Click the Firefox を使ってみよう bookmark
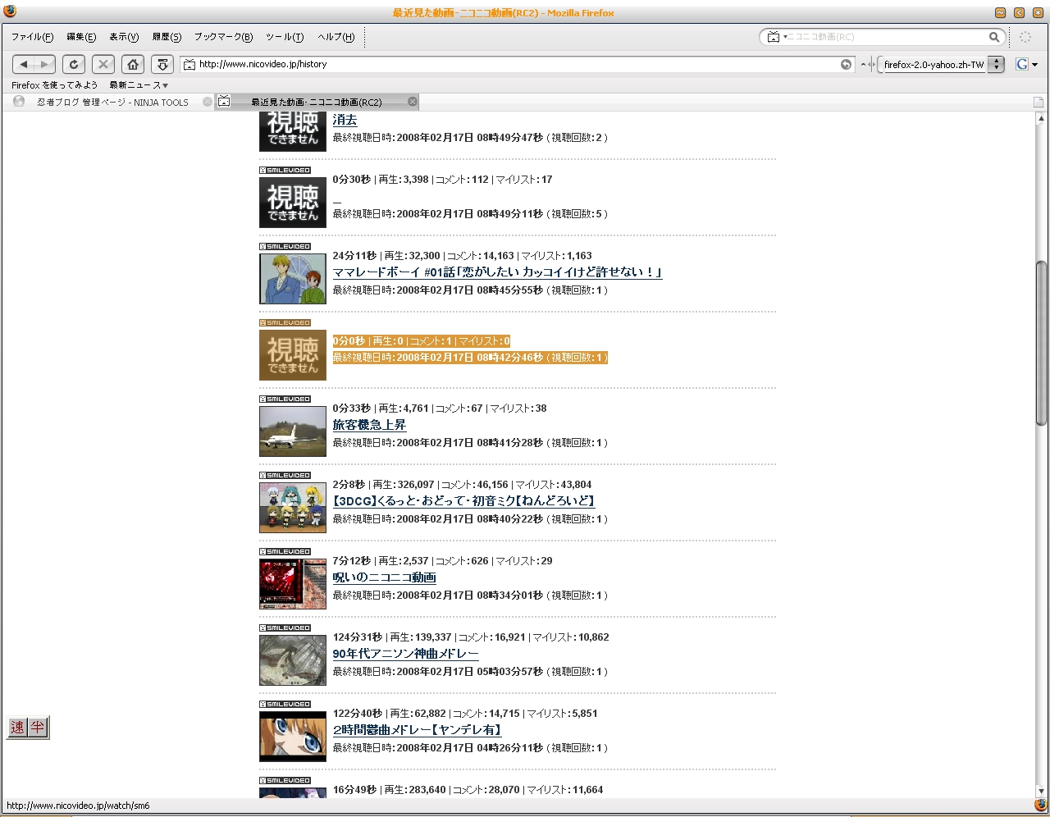Screen dimensions: 1050x817 (x=54, y=84)
